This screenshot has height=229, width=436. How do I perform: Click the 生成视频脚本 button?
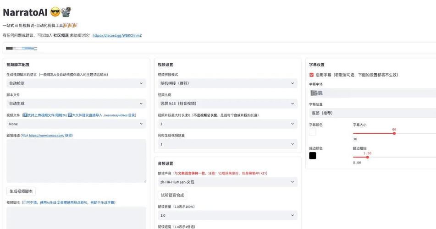pyautogui.click(x=21, y=191)
